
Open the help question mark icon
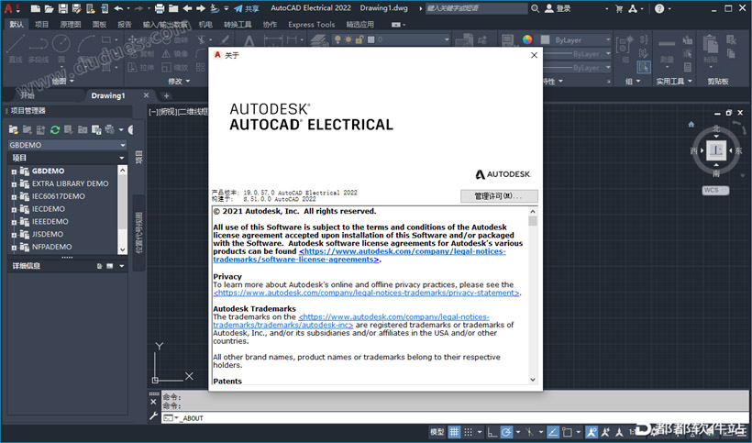(x=659, y=8)
